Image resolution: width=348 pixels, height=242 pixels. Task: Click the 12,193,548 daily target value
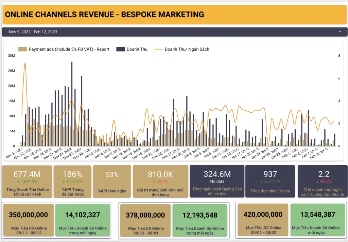coord(200,215)
